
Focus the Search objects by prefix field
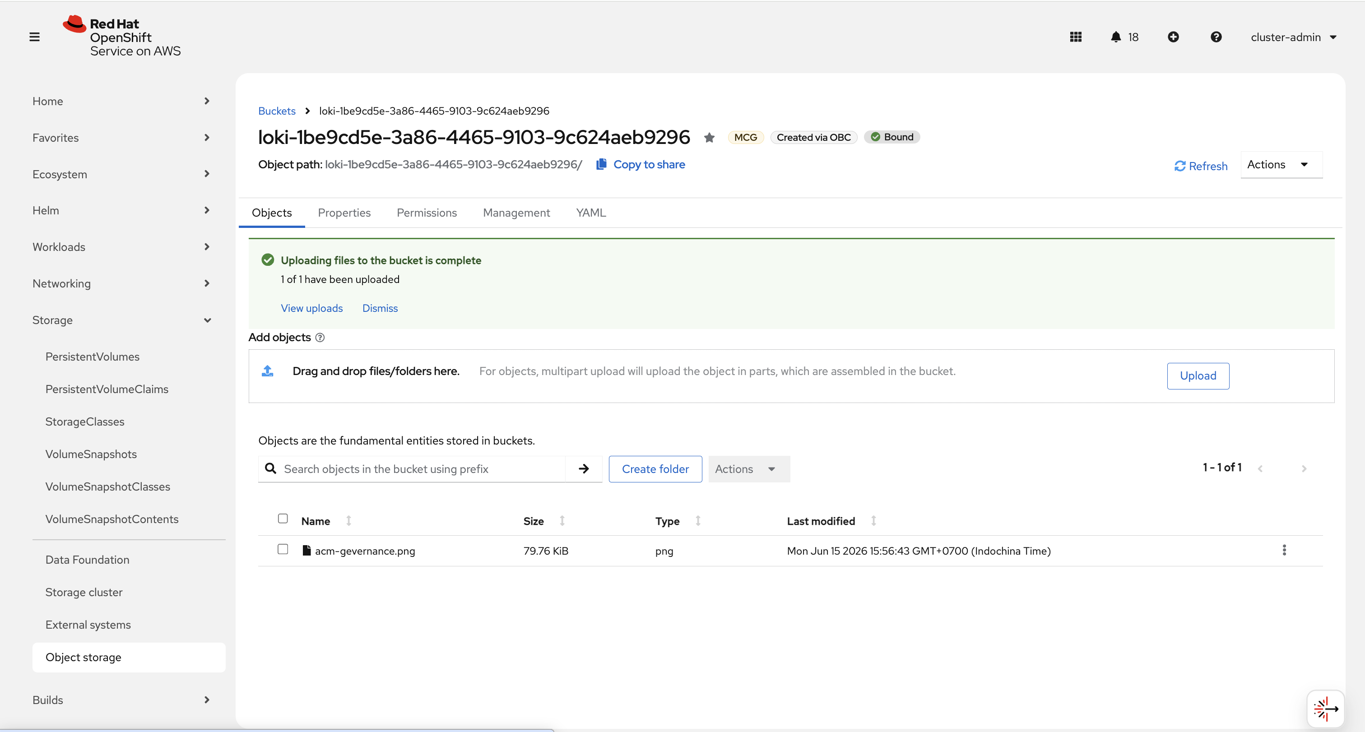point(412,469)
